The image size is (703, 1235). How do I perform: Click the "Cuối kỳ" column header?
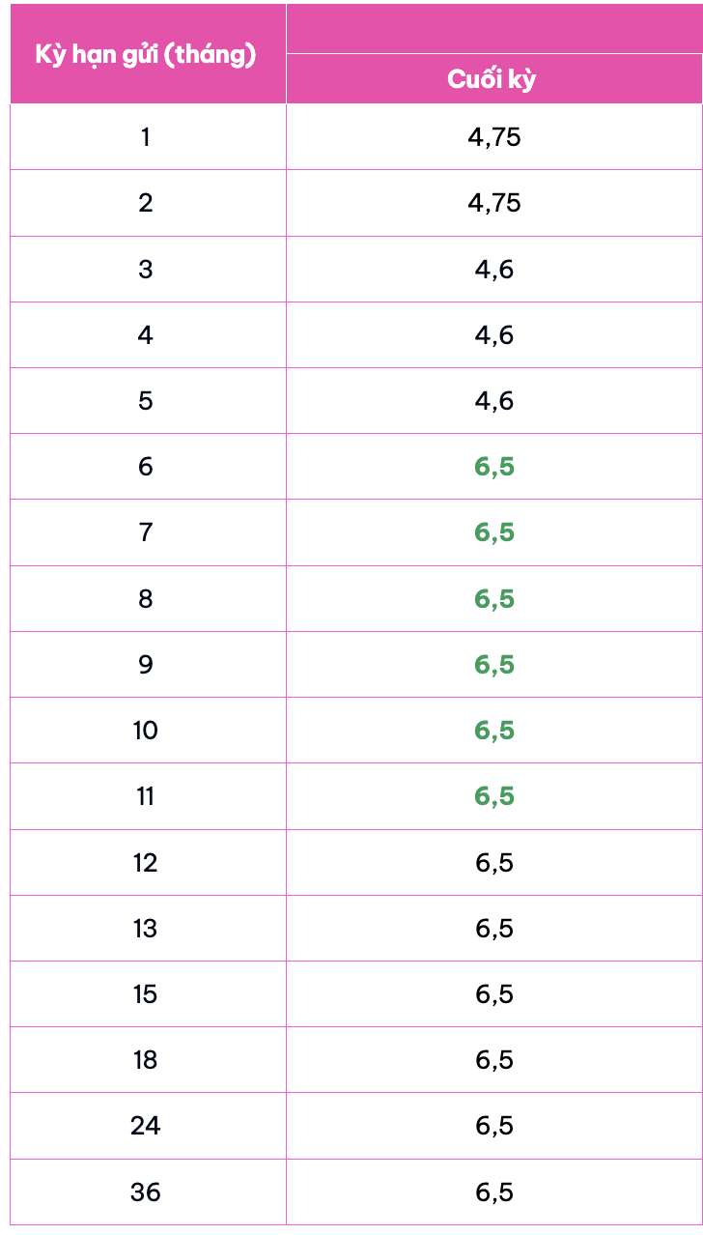(493, 79)
